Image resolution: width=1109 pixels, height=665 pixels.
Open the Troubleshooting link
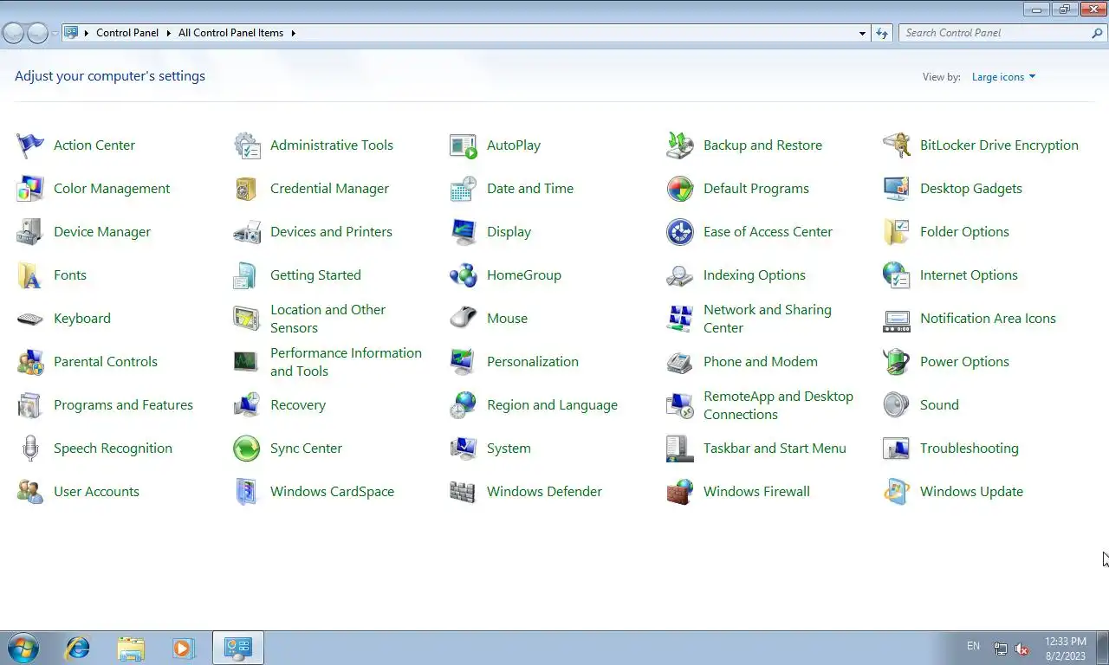point(970,449)
